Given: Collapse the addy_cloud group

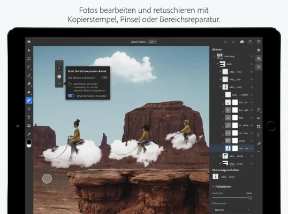Looking at the screenshot, I should coord(220,163).
